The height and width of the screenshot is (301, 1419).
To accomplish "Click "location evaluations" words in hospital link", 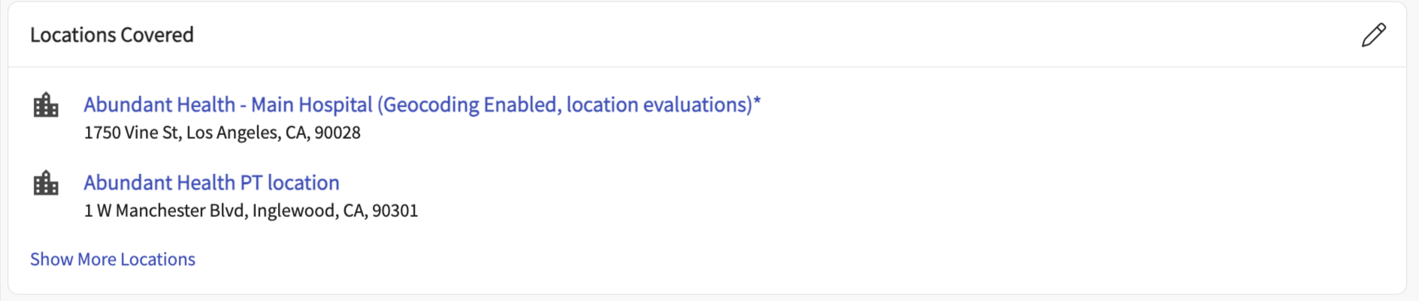I will [658, 105].
